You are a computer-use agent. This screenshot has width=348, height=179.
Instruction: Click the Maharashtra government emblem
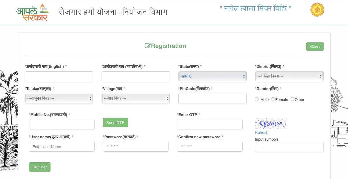pyautogui.click(x=317, y=10)
